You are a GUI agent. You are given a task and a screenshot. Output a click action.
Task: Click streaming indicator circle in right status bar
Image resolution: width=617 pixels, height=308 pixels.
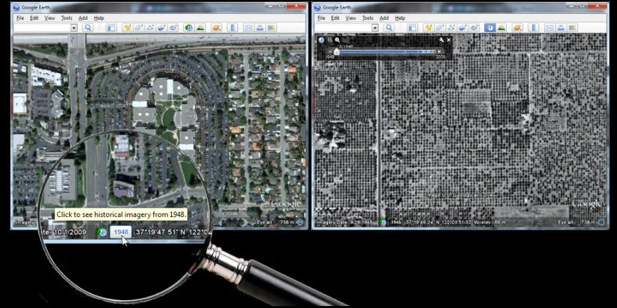pyautogui.click(x=601, y=222)
